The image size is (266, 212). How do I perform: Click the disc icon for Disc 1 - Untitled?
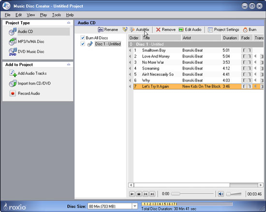[x=90, y=44]
